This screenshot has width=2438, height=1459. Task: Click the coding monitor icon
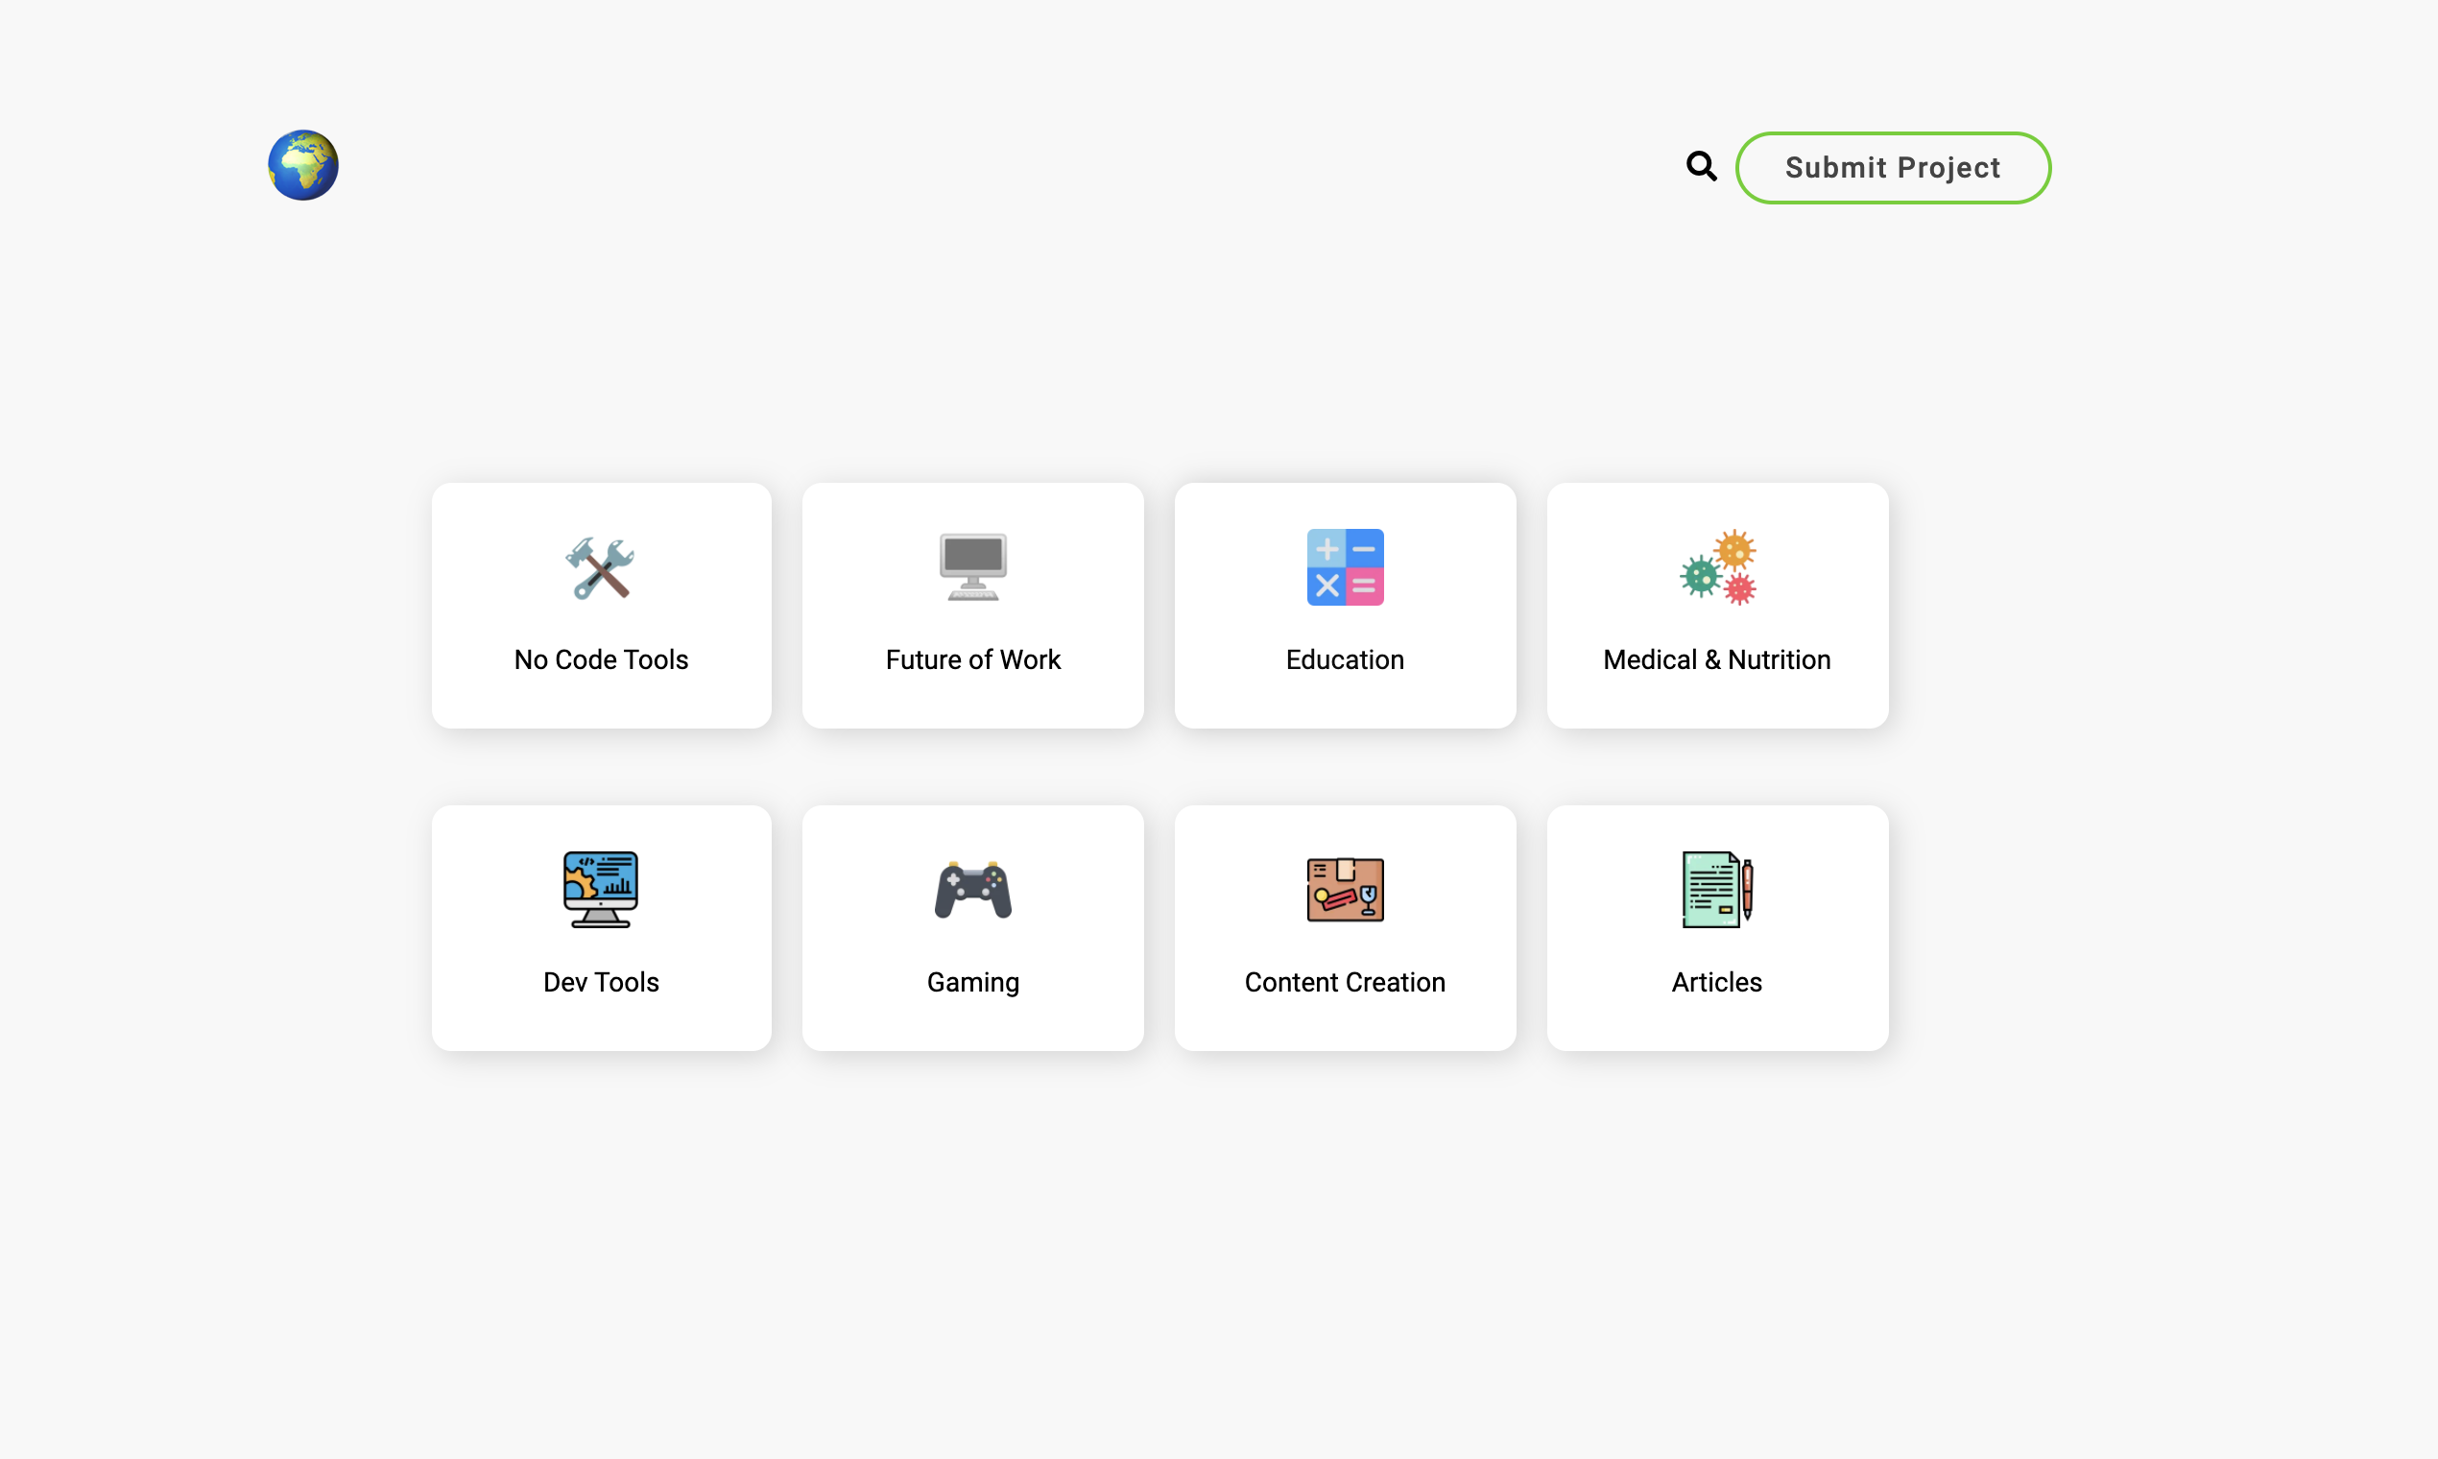pyautogui.click(x=600, y=889)
